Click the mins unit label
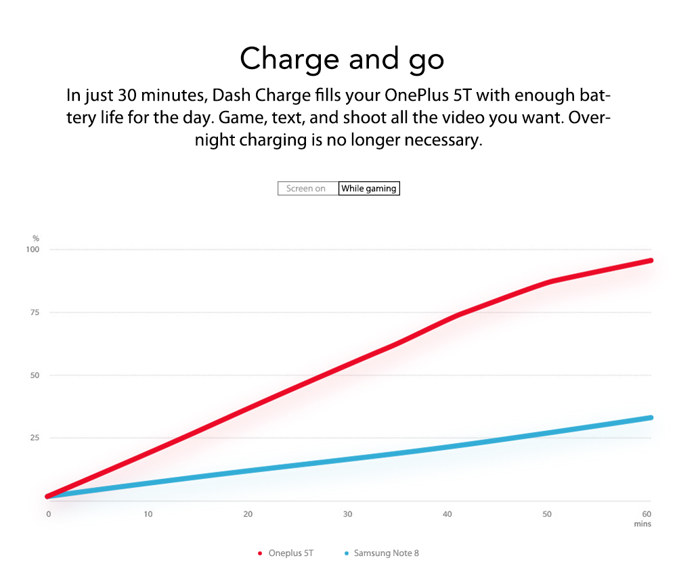 coord(643,524)
